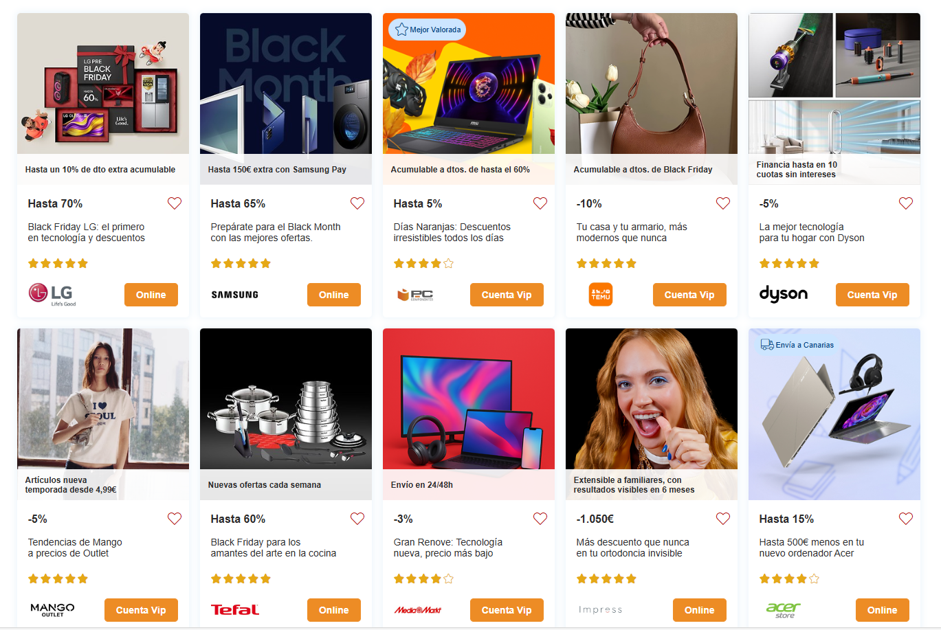The width and height of the screenshot is (941, 630).
Task: Click the MediaMarkt logo
Action: [x=417, y=610]
